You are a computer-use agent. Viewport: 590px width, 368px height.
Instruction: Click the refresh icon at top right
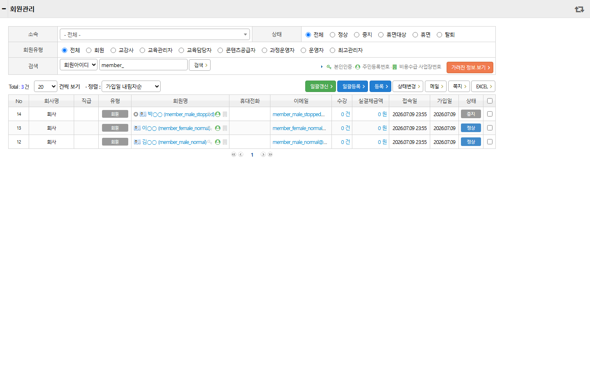[x=579, y=9]
